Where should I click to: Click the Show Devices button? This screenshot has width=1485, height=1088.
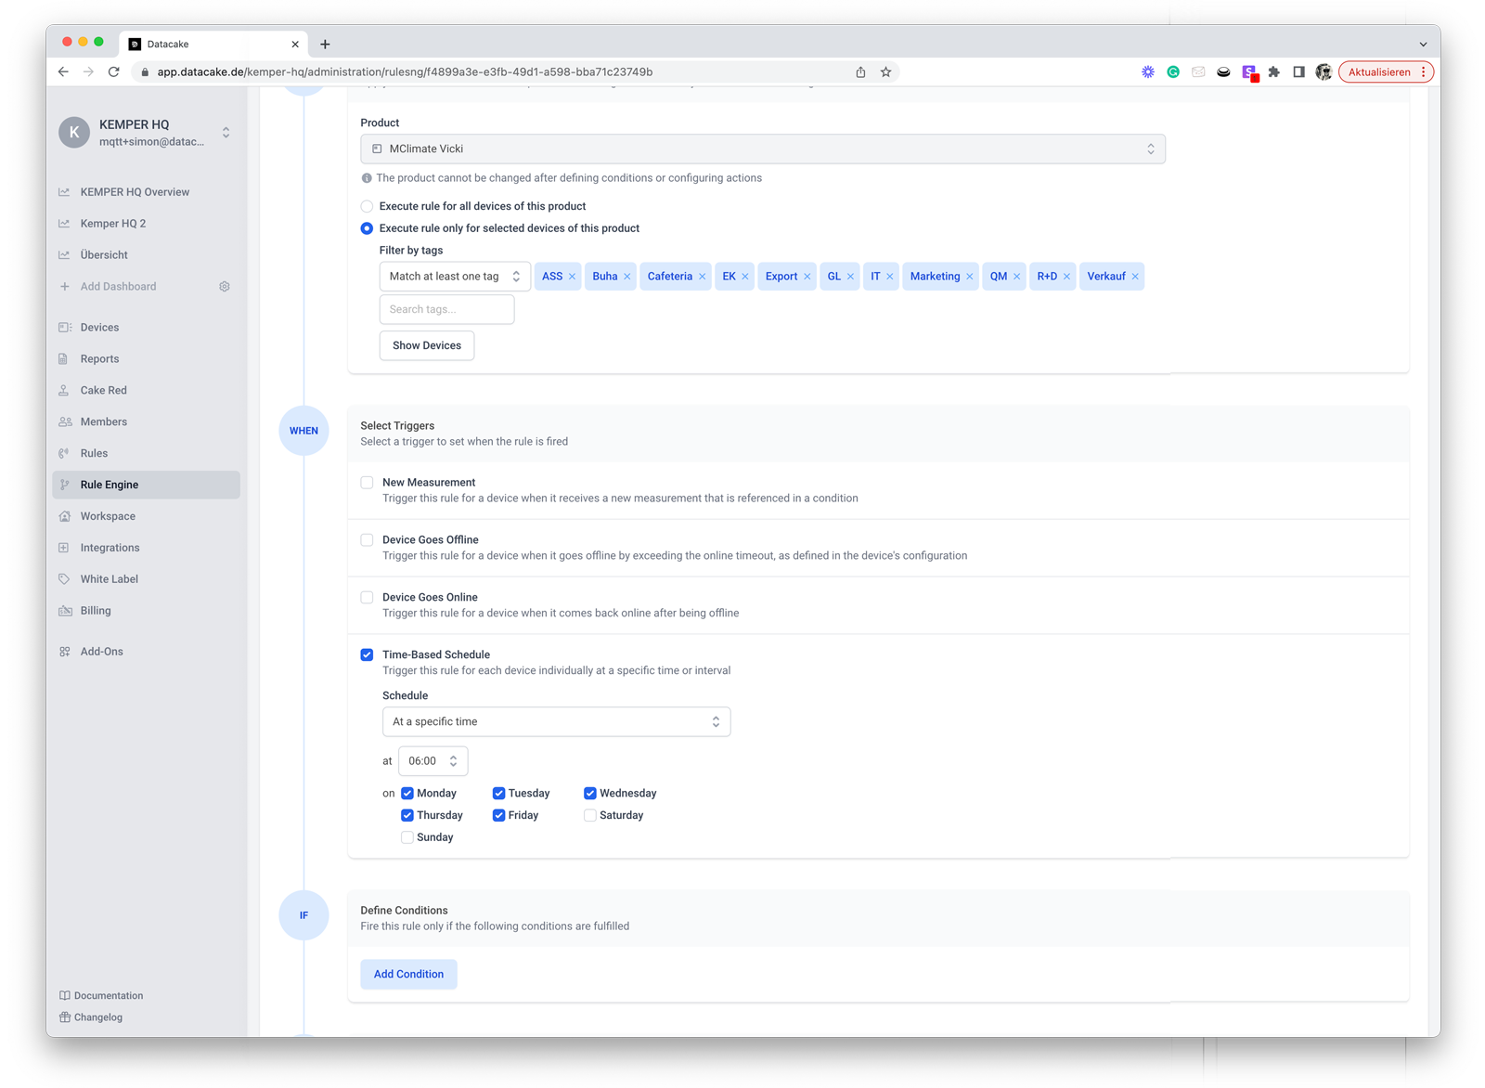click(427, 345)
